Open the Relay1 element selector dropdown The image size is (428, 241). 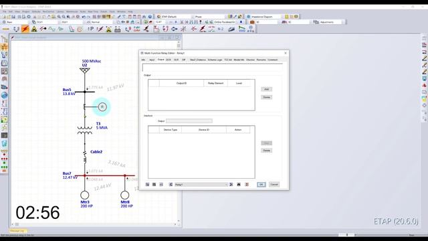tap(201, 185)
